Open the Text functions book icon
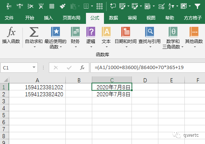Viewport: 205px width, 144px height. coord(106,32)
